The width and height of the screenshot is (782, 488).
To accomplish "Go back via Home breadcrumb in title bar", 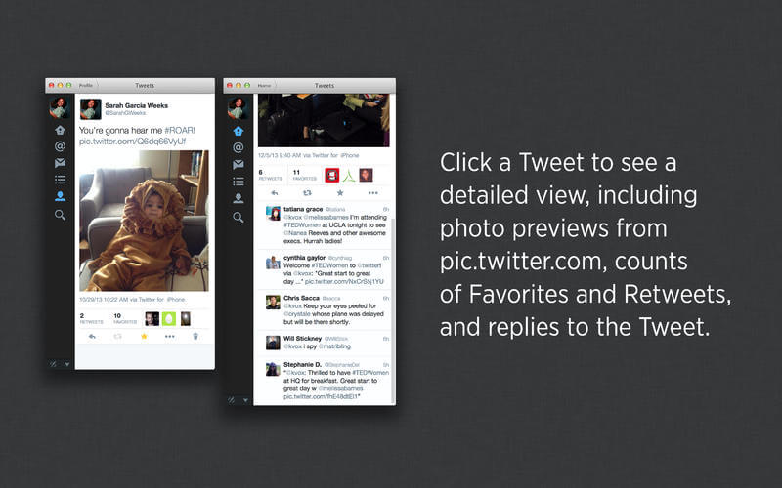I will 264,86.
